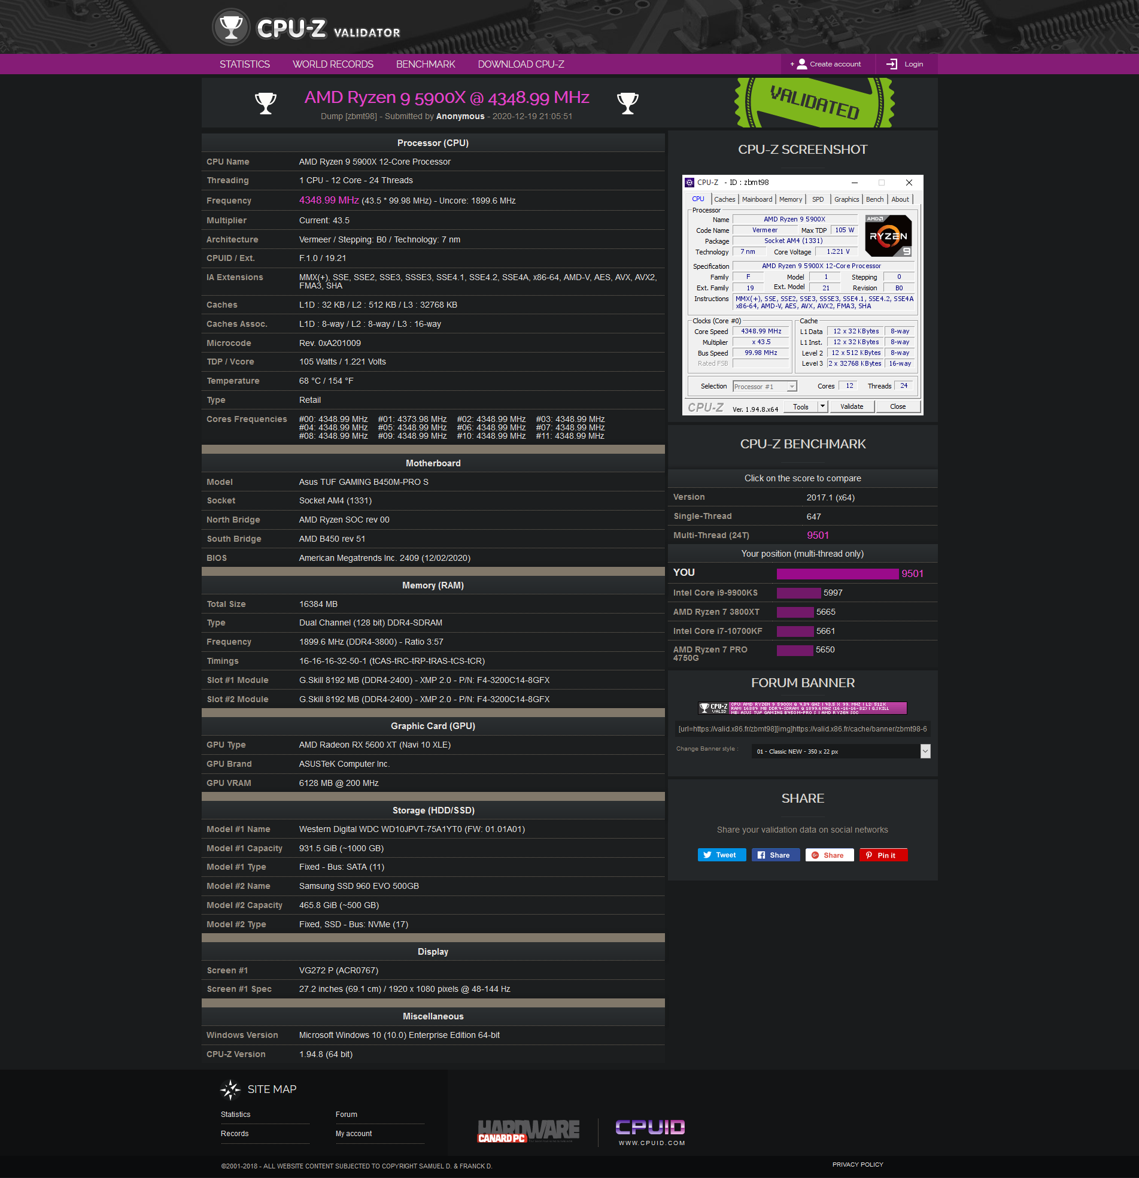Open DOWNLOAD CPU-Z in the navigation
The height and width of the screenshot is (1178, 1139).
click(521, 64)
